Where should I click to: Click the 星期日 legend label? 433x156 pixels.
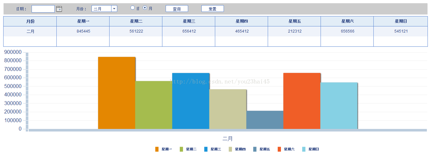(x=314, y=149)
